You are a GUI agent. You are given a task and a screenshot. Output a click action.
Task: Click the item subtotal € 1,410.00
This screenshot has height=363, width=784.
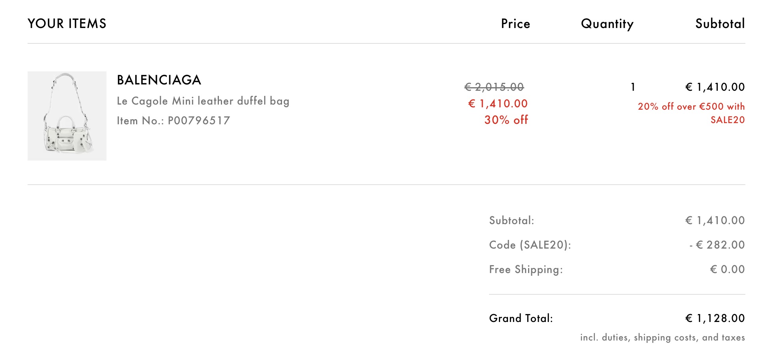point(715,87)
